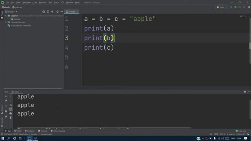The height and width of the screenshot is (141, 251).
Task: Open Windows taskbar search
Action: pos(9,138)
